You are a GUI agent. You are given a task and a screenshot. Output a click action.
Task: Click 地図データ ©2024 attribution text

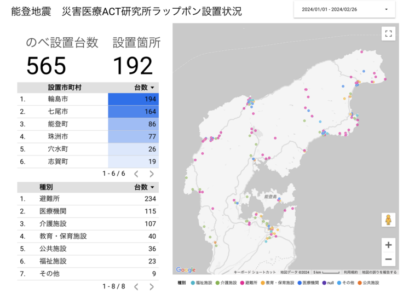click(295, 272)
